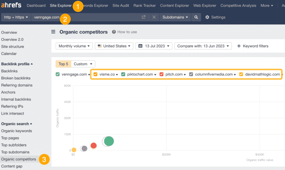Open the Custom competitors dropdown
Image resolution: width=285 pixels, height=170 pixels.
pos(83,64)
